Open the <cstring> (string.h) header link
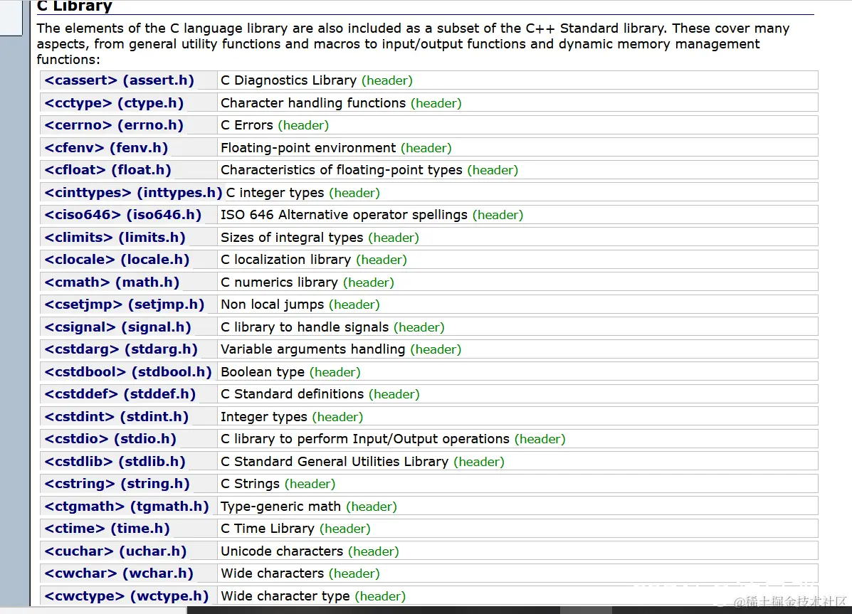The width and height of the screenshot is (852, 614). coord(117,484)
